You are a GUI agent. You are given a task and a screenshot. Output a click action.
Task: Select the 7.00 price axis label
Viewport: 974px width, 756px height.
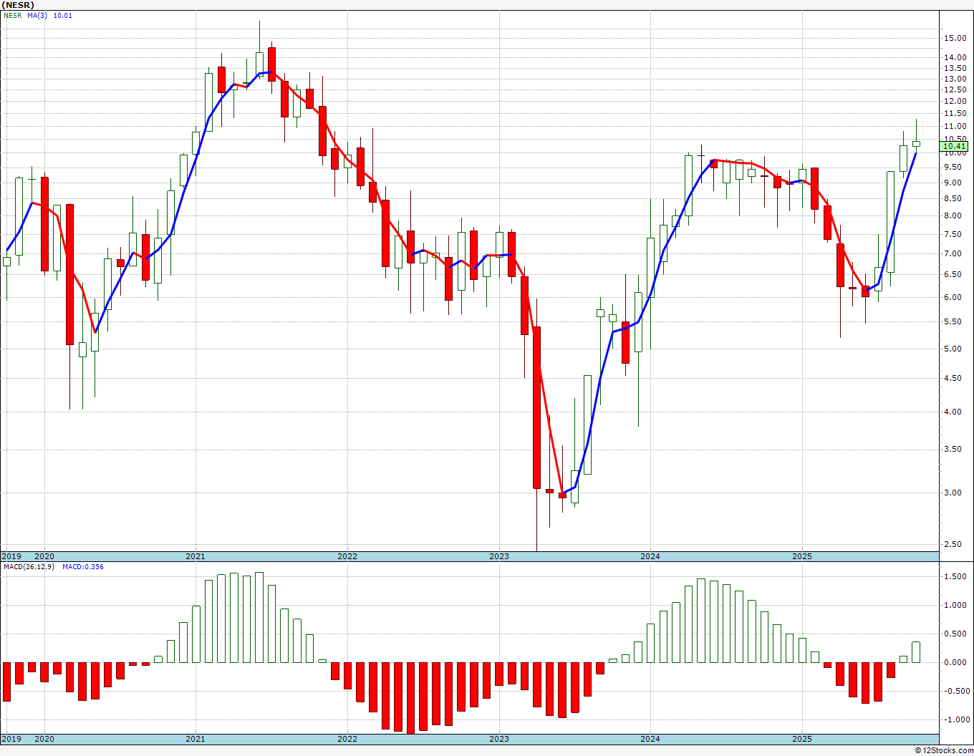pos(952,253)
